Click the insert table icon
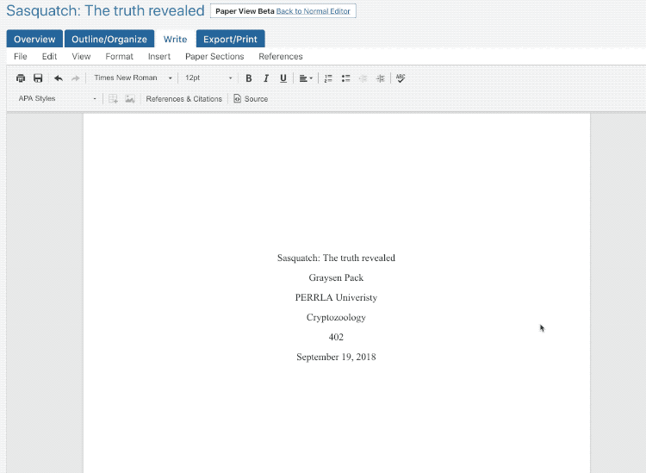The image size is (646, 473). tap(113, 98)
